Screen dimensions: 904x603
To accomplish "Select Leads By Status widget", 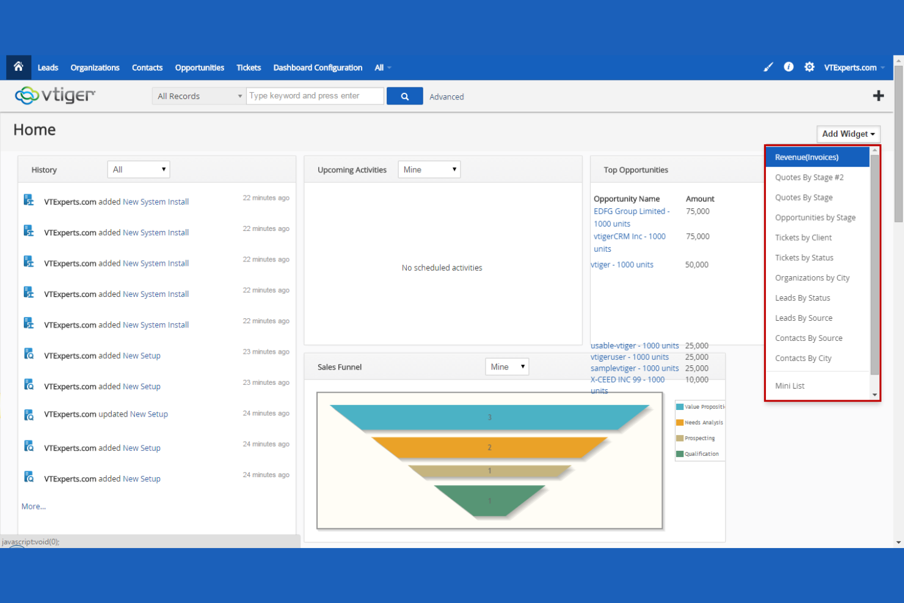I will (817, 298).
